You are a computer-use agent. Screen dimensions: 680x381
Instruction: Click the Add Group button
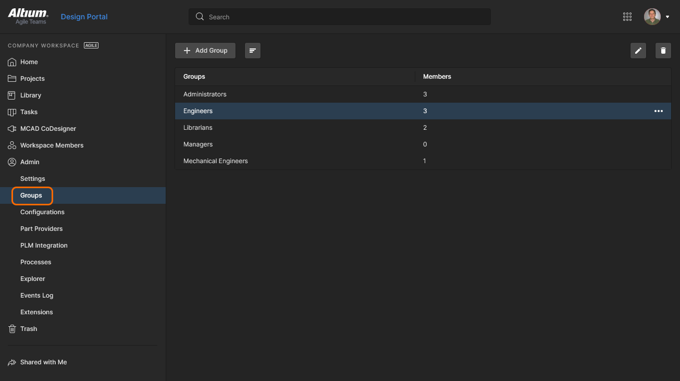[205, 51]
